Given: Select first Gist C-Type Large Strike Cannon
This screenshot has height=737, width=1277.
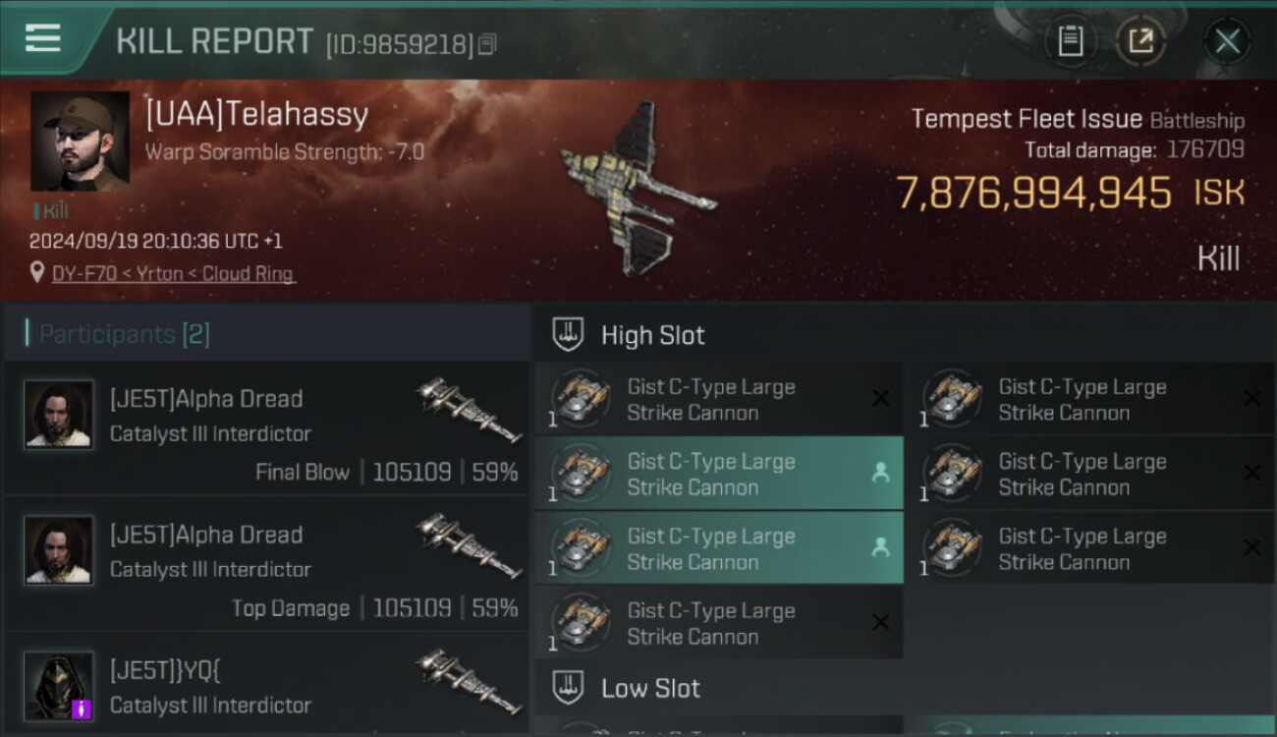Looking at the screenshot, I should click(x=718, y=399).
